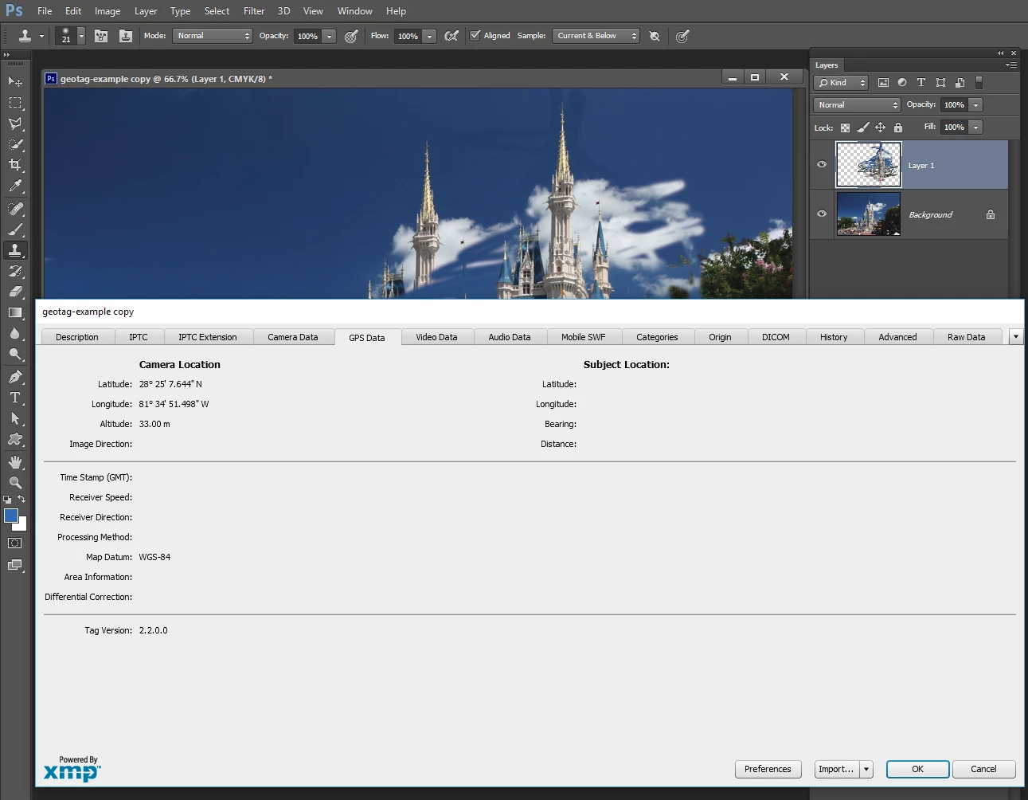Image resolution: width=1028 pixels, height=800 pixels.
Task: Select the Hand tool
Action: [15, 462]
